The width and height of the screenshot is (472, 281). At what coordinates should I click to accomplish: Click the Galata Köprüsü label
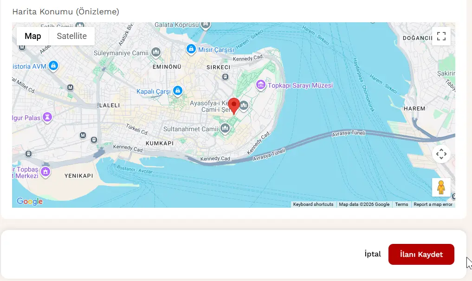coord(177,25)
